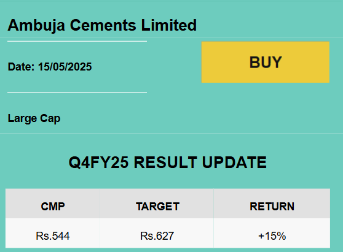Click the word Cements in the company name
Image resolution: width=343 pixels, height=252 pixels.
coord(103,25)
